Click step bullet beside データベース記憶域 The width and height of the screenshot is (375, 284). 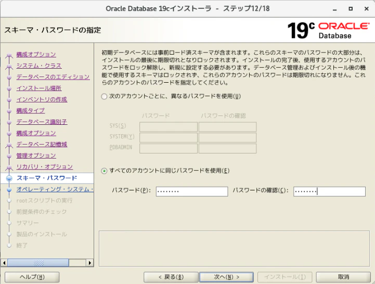(x=9, y=145)
